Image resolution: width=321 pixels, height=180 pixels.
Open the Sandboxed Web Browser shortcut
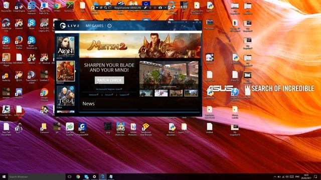tap(146, 129)
